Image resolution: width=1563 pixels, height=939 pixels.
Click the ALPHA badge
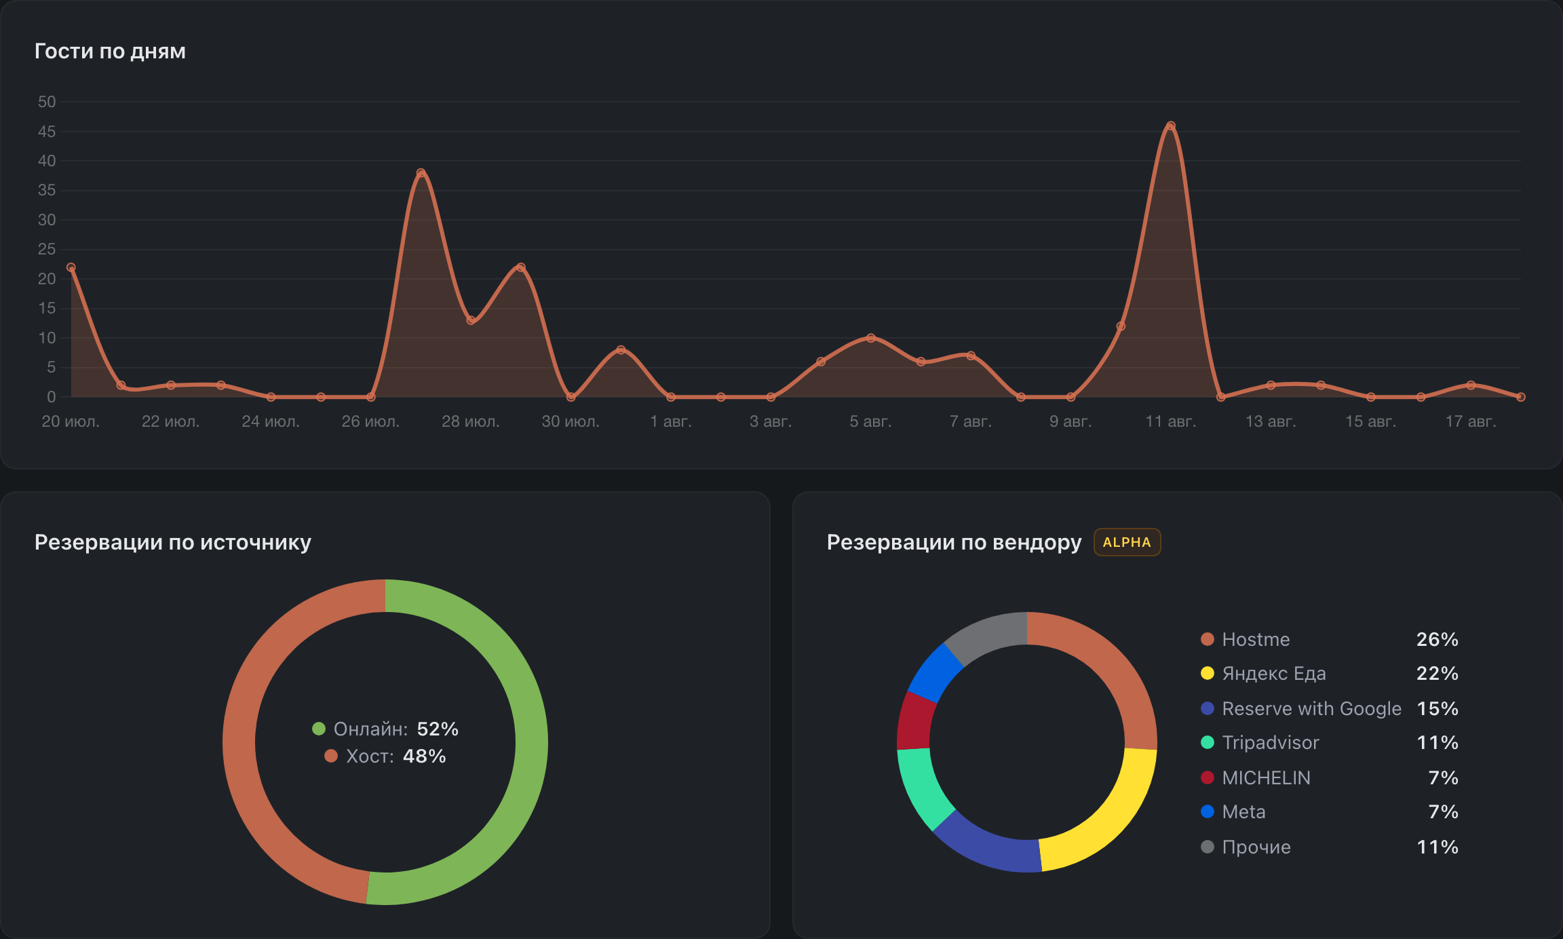pyautogui.click(x=1127, y=542)
